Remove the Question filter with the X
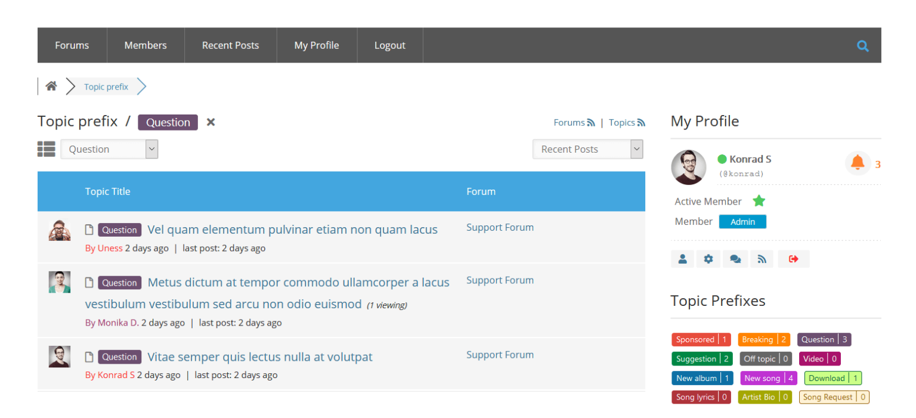The image size is (916, 418). coord(210,122)
